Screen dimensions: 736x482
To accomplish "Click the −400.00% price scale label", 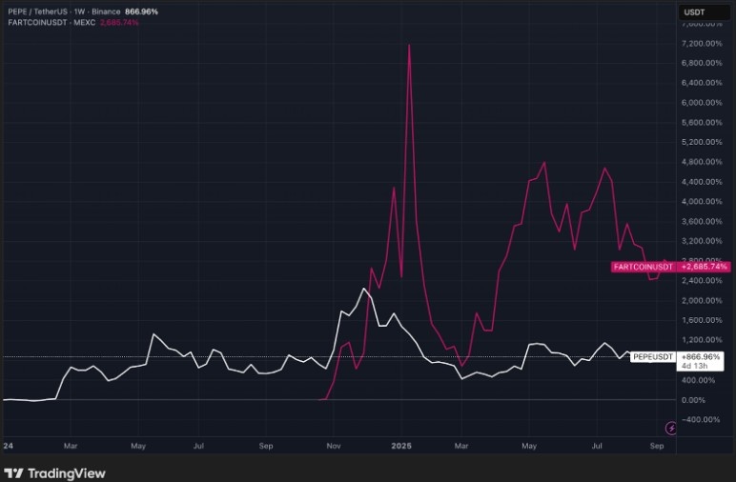I will click(701, 420).
